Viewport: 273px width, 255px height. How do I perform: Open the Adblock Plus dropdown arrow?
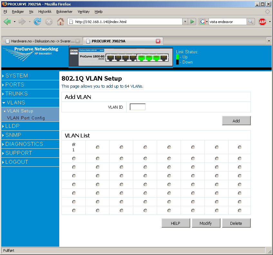click(x=270, y=22)
